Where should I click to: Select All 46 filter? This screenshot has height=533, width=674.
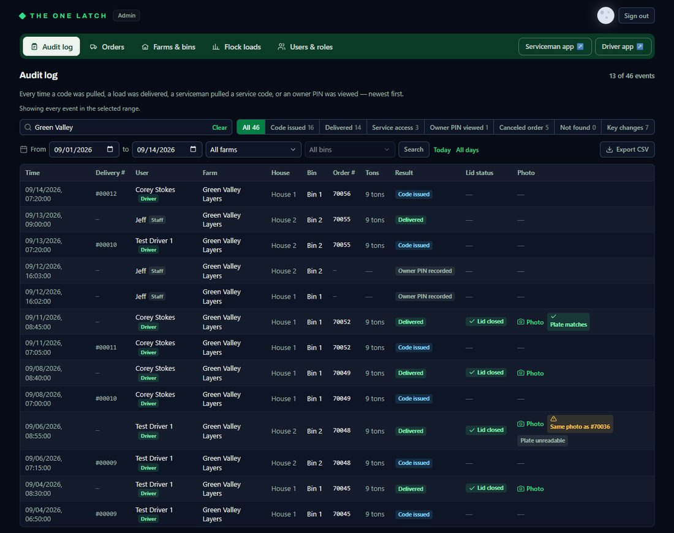(251, 127)
